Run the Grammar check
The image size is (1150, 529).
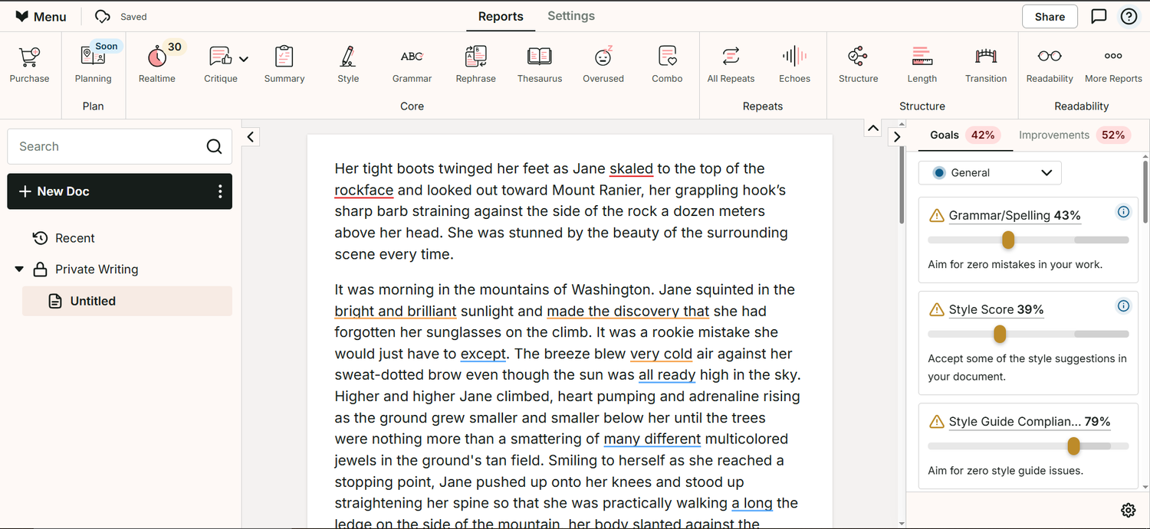tap(412, 64)
